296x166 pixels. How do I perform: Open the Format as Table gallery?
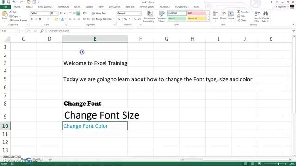coord(161,17)
